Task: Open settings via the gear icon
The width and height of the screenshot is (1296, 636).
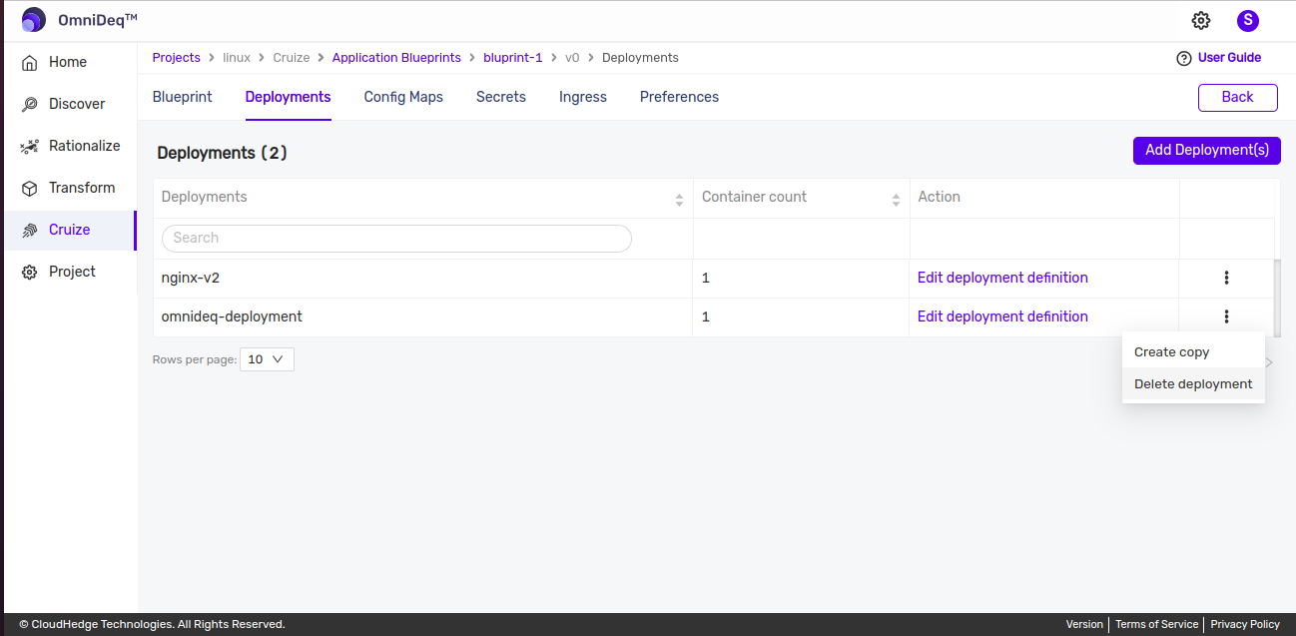Action: coord(1201,20)
